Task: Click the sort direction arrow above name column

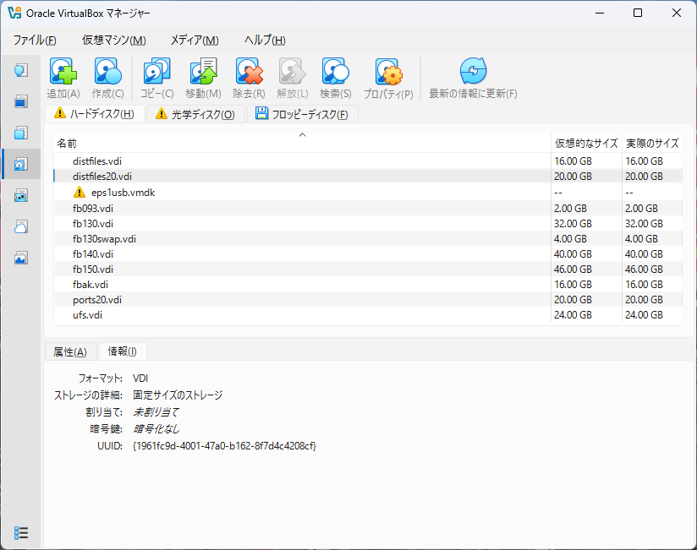Action: click(x=302, y=135)
